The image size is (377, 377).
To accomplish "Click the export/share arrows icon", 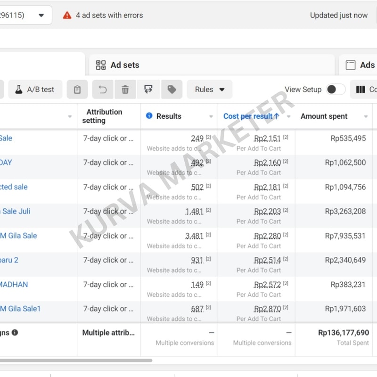I will point(148,90).
